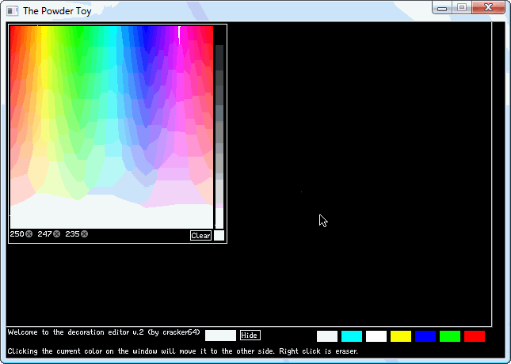Click the Hide button in the bottom bar
The height and width of the screenshot is (364, 511).
point(250,335)
